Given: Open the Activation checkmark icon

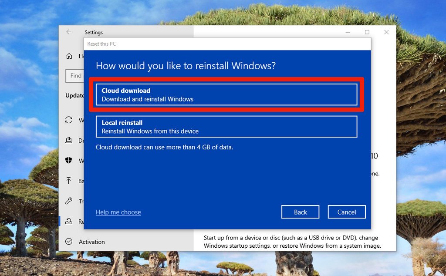Looking at the screenshot, I should (69, 242).
